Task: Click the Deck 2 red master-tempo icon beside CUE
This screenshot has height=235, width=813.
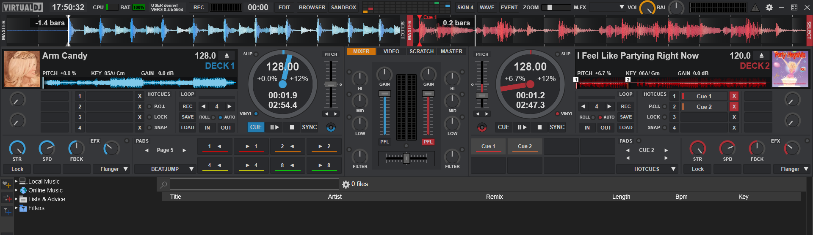Action: pos(482,127)
